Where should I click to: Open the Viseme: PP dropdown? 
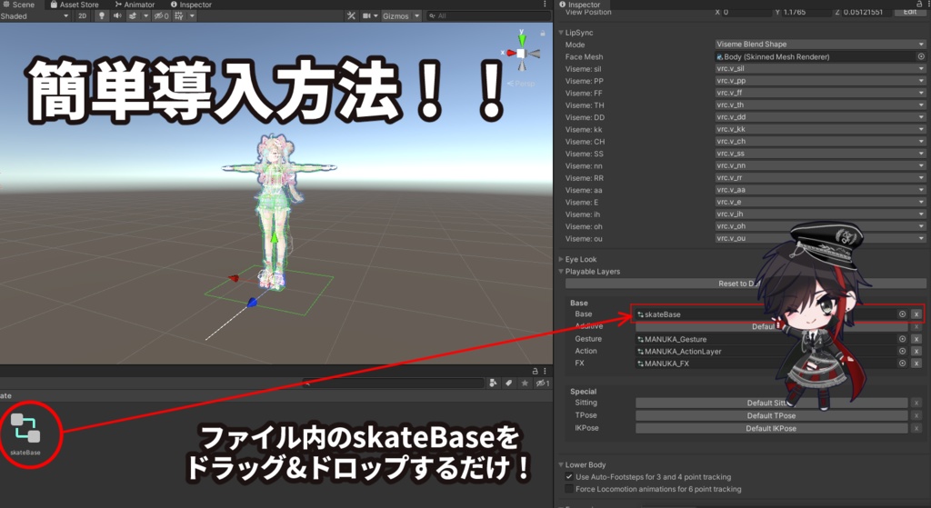[x=820, y=81]
